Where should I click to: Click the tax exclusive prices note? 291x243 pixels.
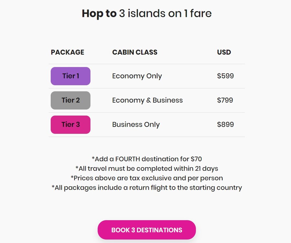(x=147, y=178)
